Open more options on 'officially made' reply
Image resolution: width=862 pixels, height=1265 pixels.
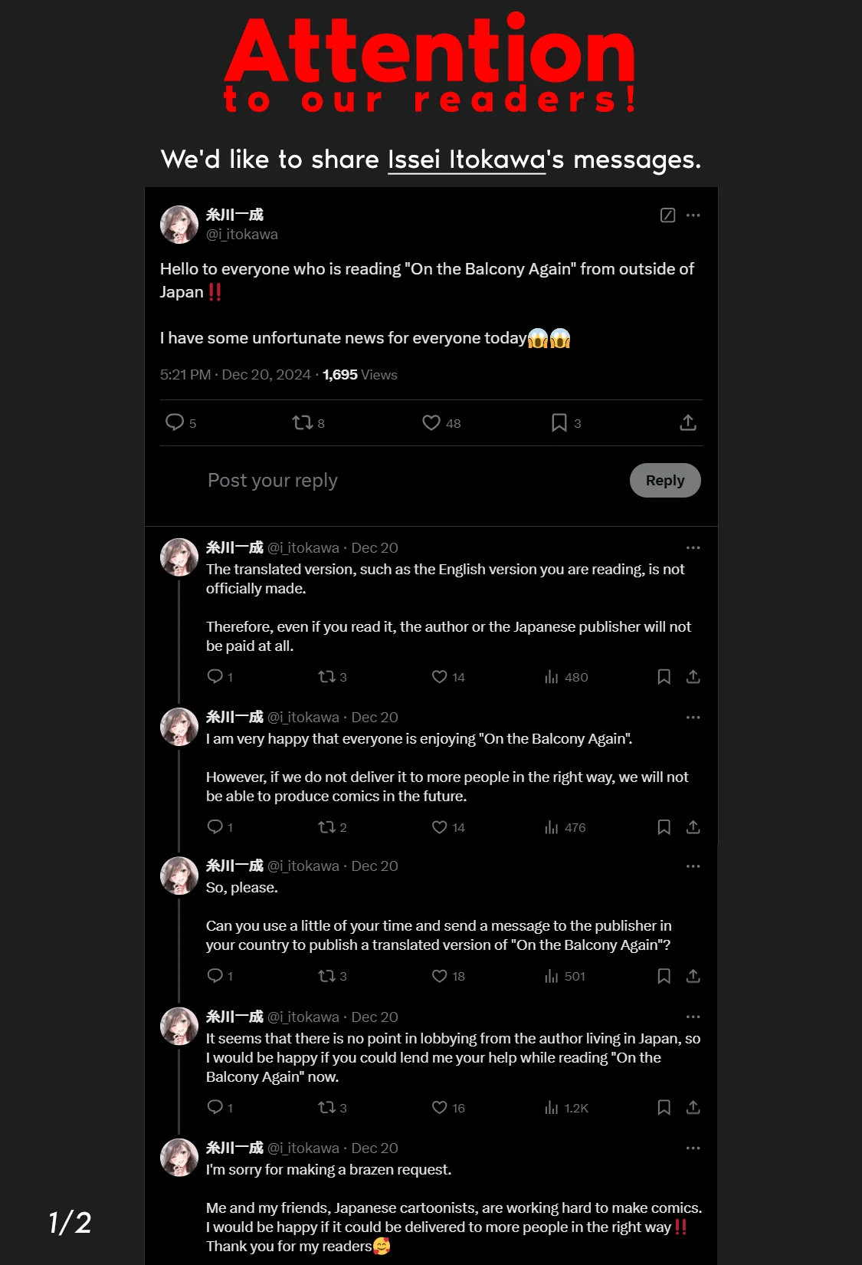coord(693,548)
